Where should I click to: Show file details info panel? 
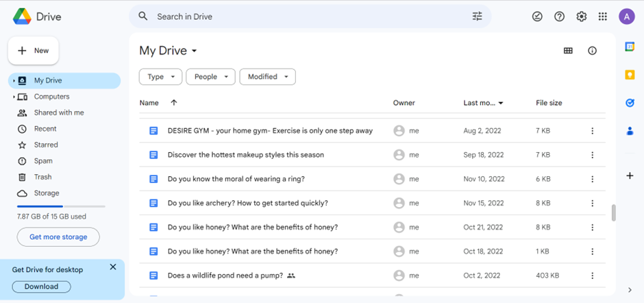[593, 51]
